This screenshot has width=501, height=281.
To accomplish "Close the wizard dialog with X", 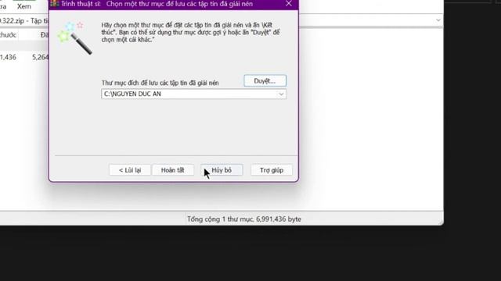I will tap(289, 4).
